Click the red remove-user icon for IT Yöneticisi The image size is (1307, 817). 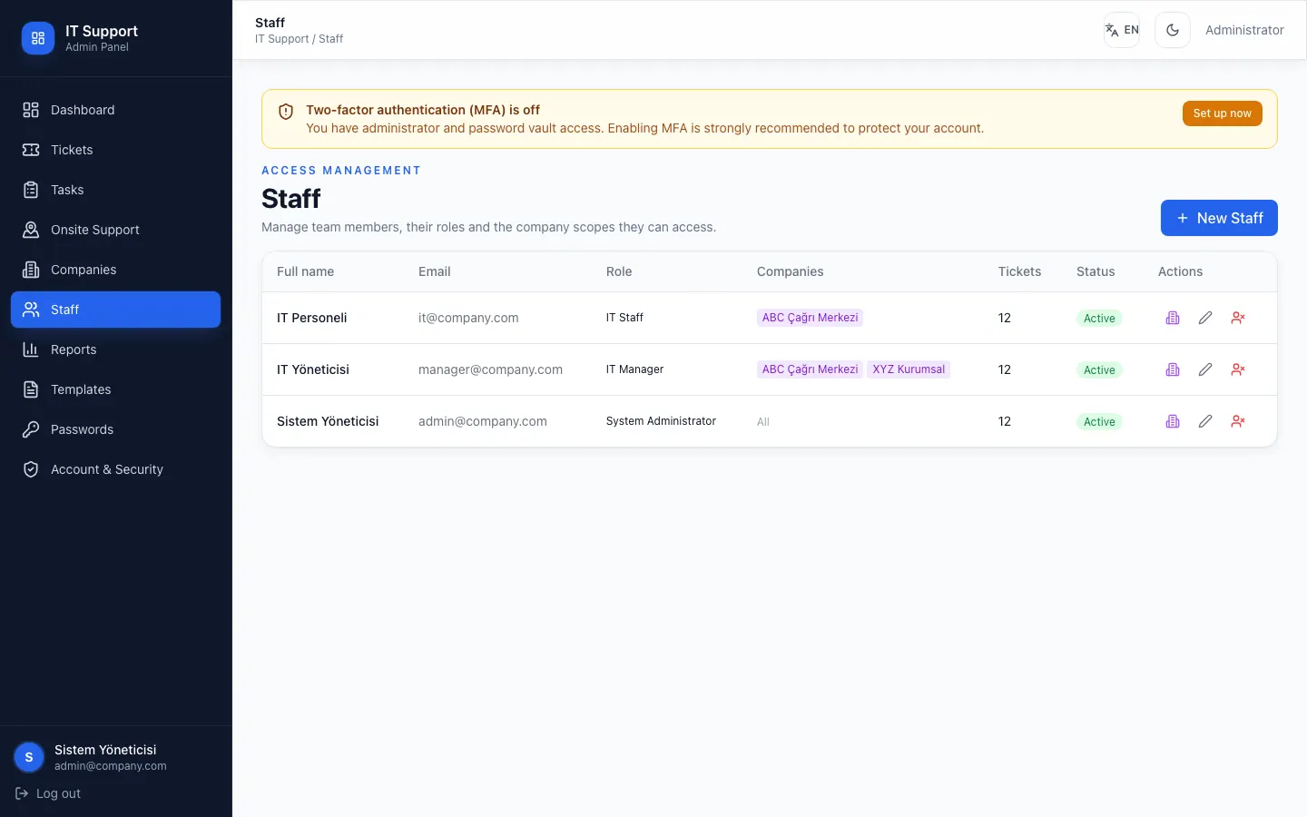click(x=1238, y=369)
